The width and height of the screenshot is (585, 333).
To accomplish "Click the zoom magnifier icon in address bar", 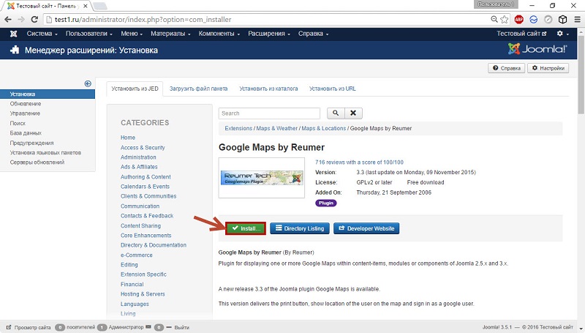I will click(494, 20).
